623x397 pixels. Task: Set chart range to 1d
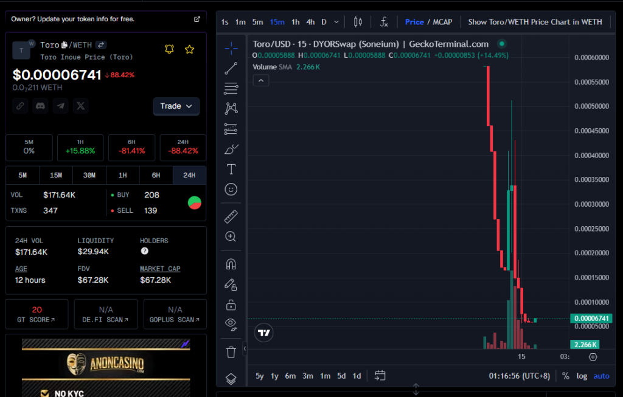[357, 376]
